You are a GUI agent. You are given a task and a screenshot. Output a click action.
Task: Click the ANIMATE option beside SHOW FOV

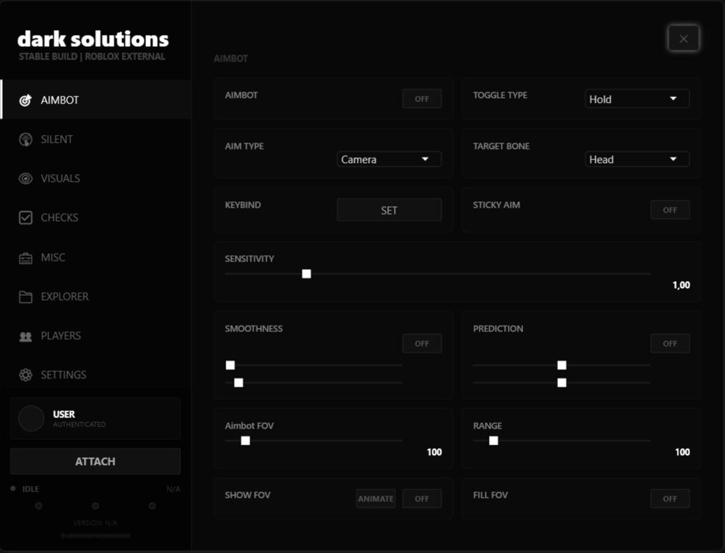376,498
